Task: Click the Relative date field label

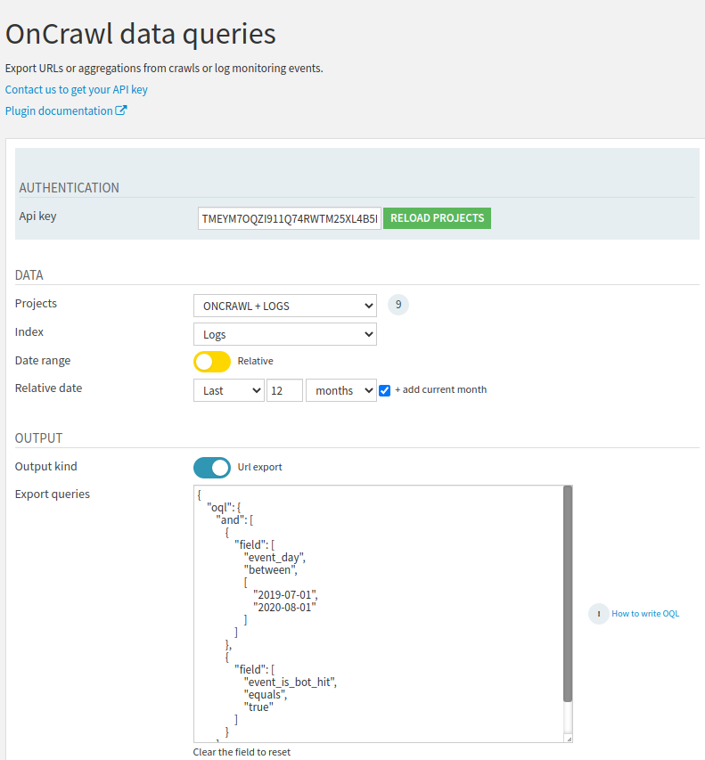Action: 48,388
